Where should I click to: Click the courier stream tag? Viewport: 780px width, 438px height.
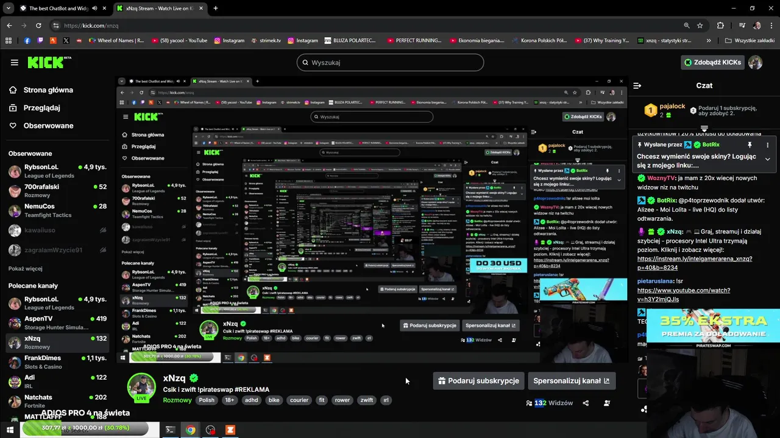click(x=299, y=400)
